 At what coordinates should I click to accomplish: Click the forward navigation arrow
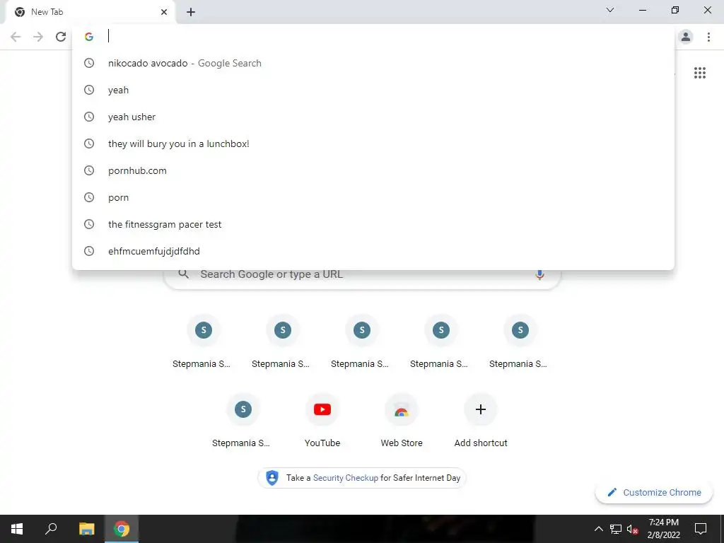click(x=38, y=37)
